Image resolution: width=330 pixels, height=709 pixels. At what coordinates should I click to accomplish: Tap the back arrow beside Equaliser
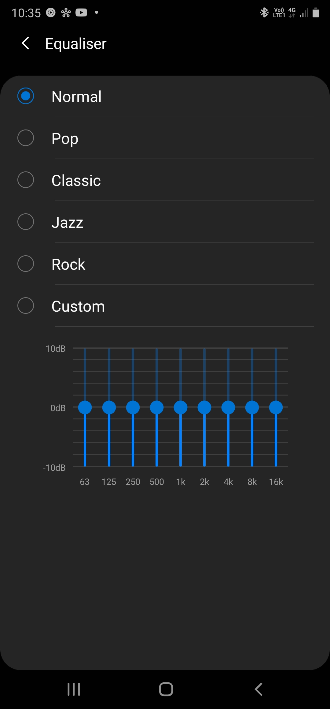coord(26,43)
